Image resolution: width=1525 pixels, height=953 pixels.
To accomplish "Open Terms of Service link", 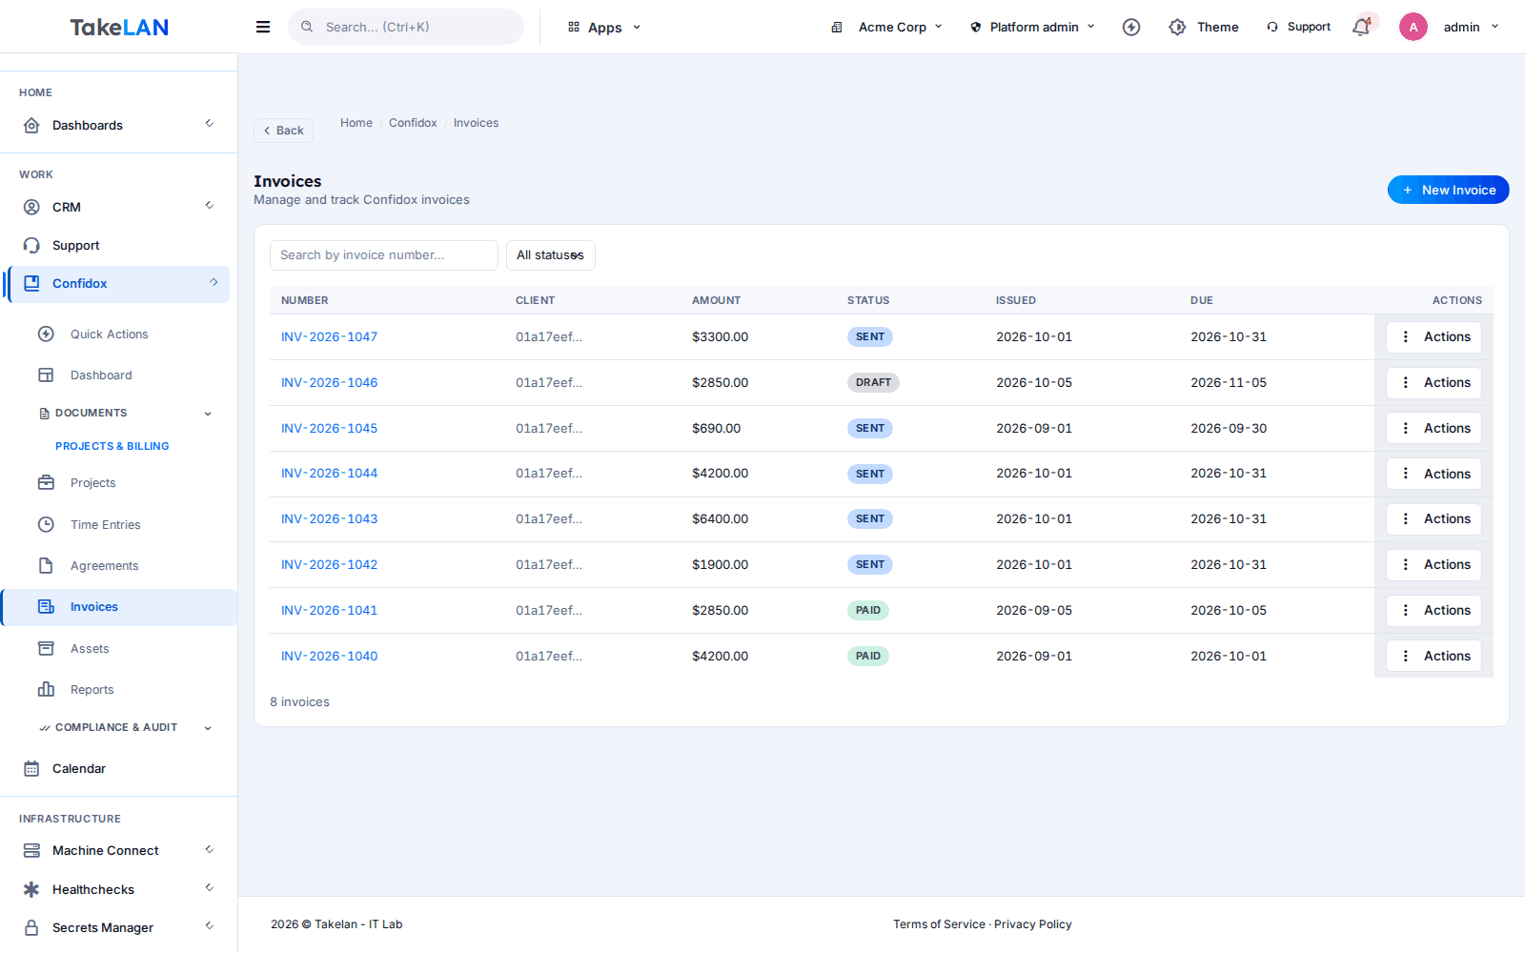I will tap(939, 924).
